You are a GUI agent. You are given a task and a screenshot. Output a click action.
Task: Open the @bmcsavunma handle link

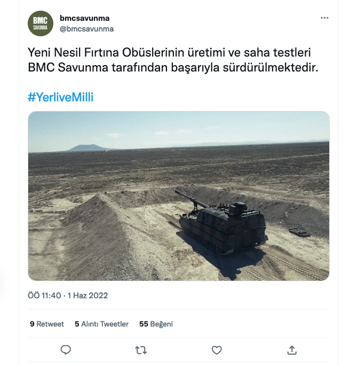(86, 29)
